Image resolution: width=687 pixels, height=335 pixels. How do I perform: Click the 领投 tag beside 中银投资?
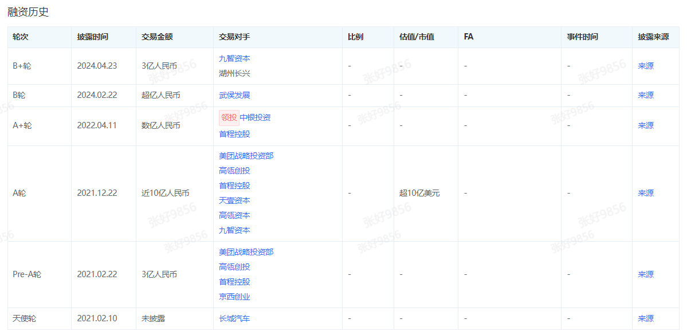coord(229,118)
